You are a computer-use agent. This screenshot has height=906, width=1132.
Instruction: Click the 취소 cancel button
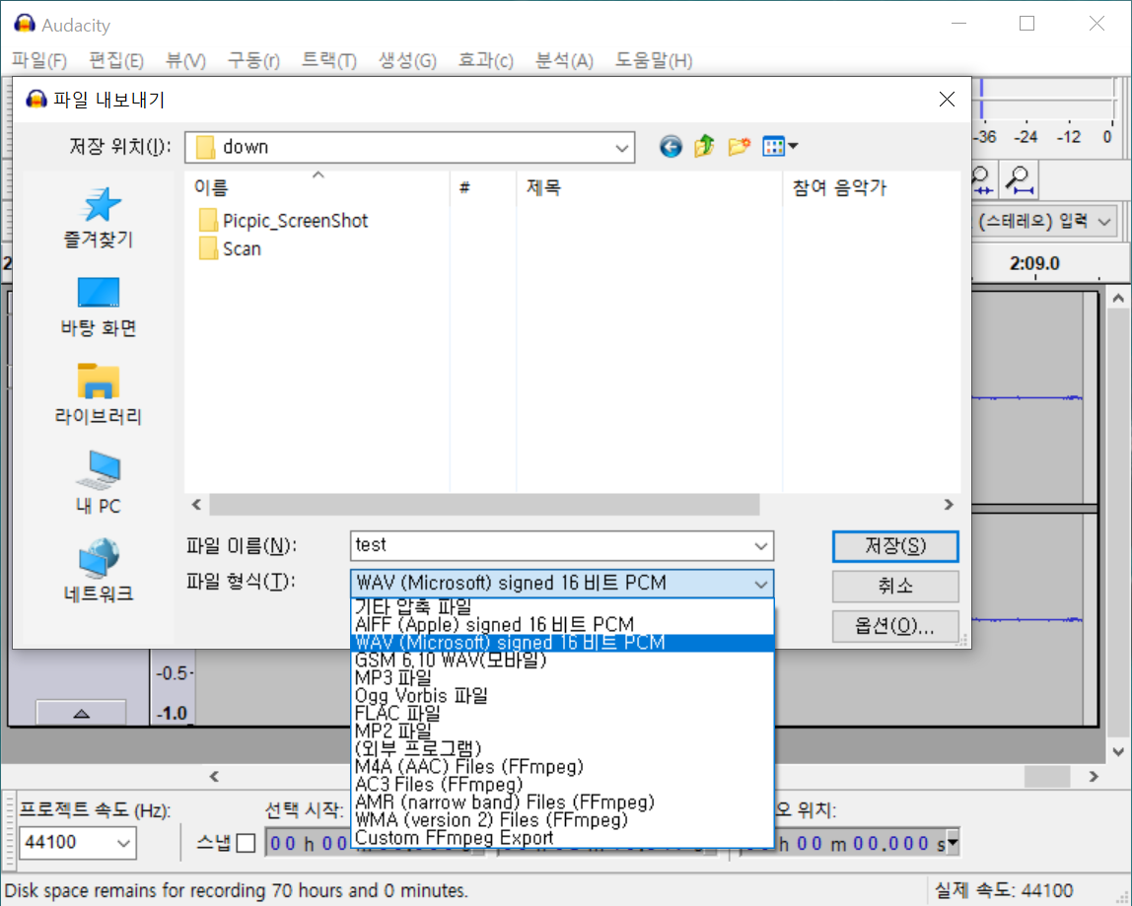click(x=895, y=587)
